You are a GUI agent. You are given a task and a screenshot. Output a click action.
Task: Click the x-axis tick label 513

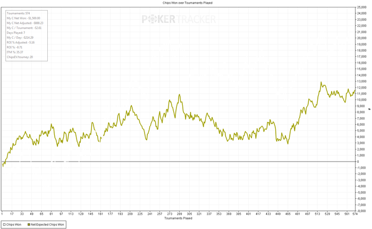(317, 214)
